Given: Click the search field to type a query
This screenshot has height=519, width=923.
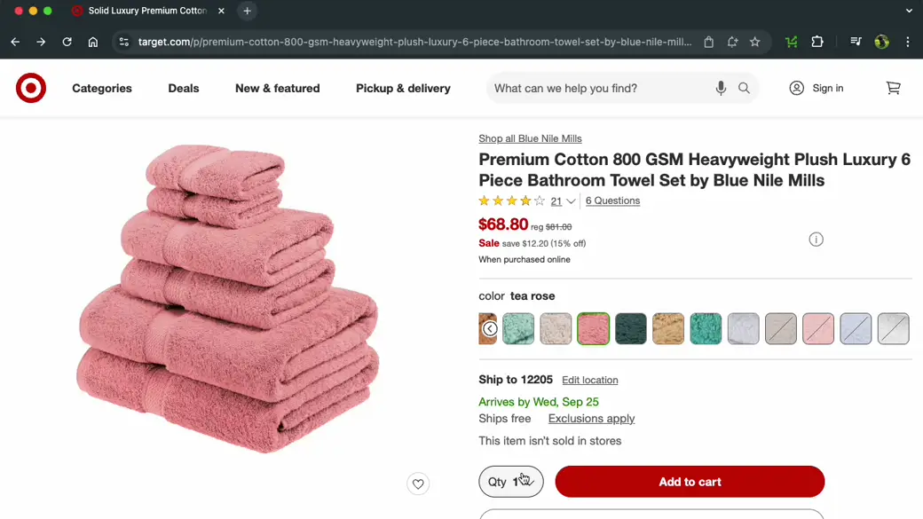Looking at the screenshot, I should click(603, 88).
